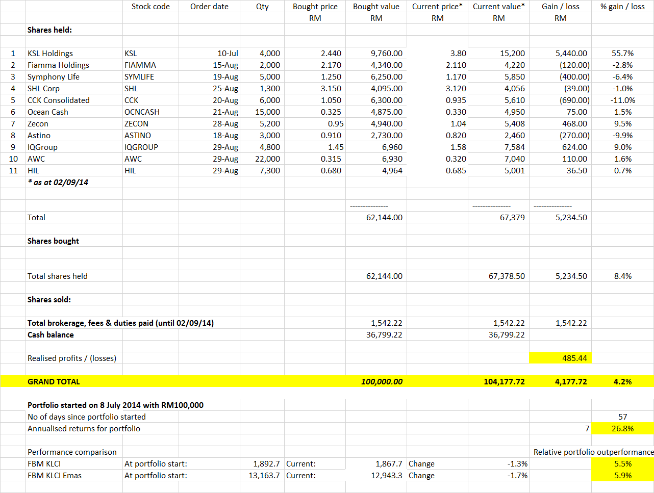Select 'Annualised returns for portfolio' label

[84, 428]
